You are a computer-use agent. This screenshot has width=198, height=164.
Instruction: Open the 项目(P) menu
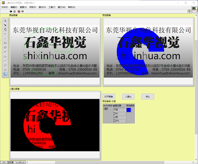point(33,7)
